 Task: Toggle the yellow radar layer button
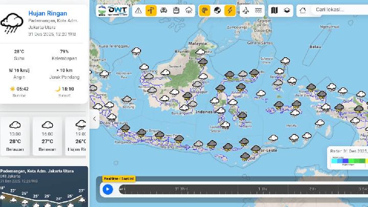(x=204, y=10)
